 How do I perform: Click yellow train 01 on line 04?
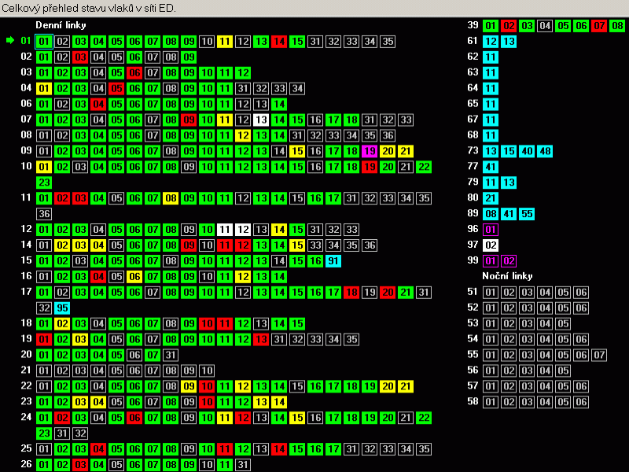pos(44,88)
